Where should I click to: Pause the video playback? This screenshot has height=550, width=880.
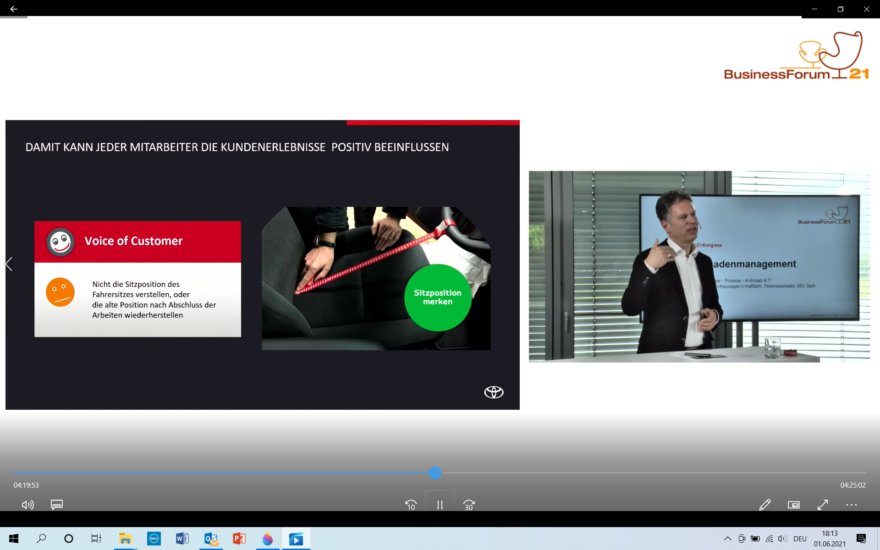(x=440, y=505)
